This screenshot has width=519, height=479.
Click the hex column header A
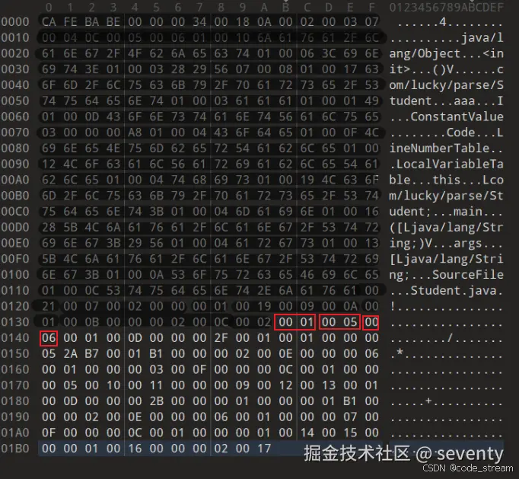coord(264,8)
